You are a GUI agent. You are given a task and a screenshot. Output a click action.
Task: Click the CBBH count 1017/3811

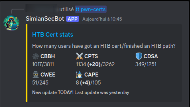43,64
